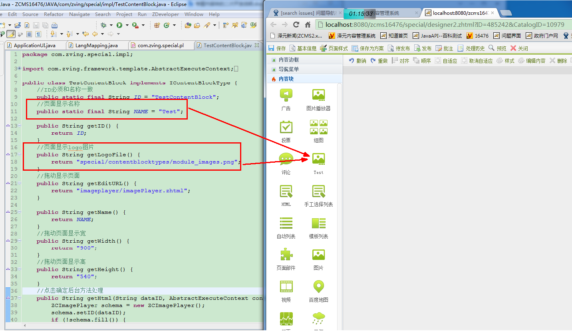
Task: Pick the 评论 (Comment) speech bubble icon
Action: [286, 159]
